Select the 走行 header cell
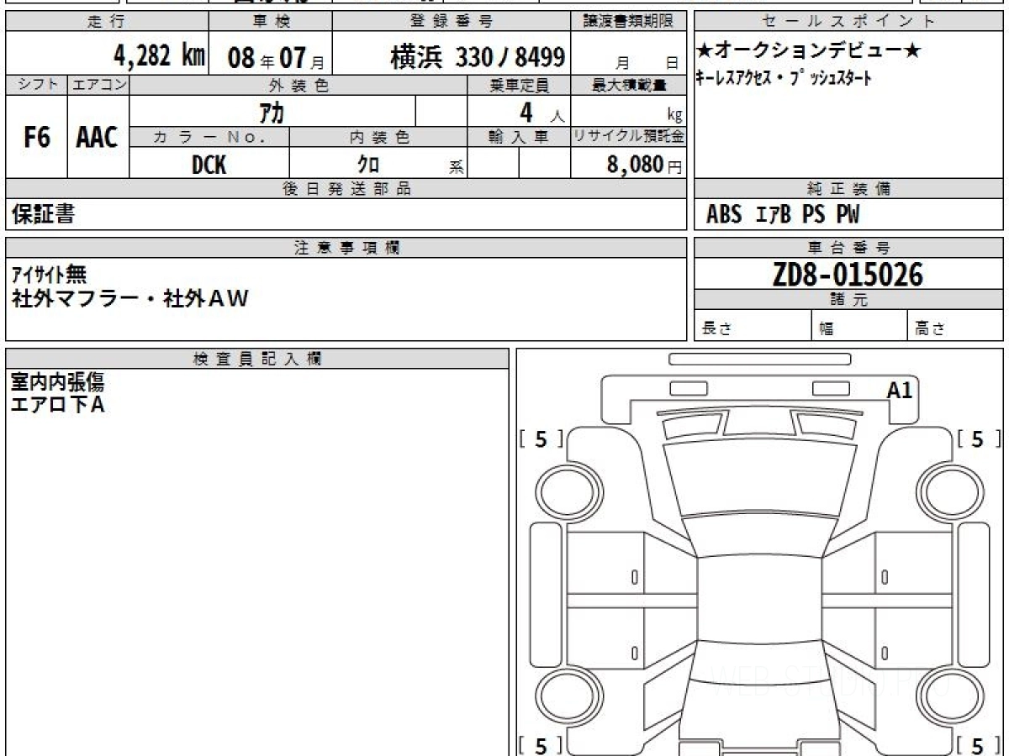The image size is (1009, 756). pos(106,22)
